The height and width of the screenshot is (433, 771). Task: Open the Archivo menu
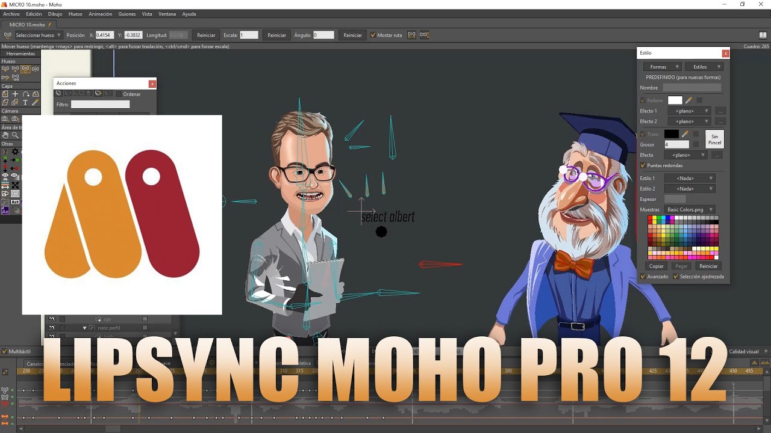pyautogui.click(x=11, y=14)
